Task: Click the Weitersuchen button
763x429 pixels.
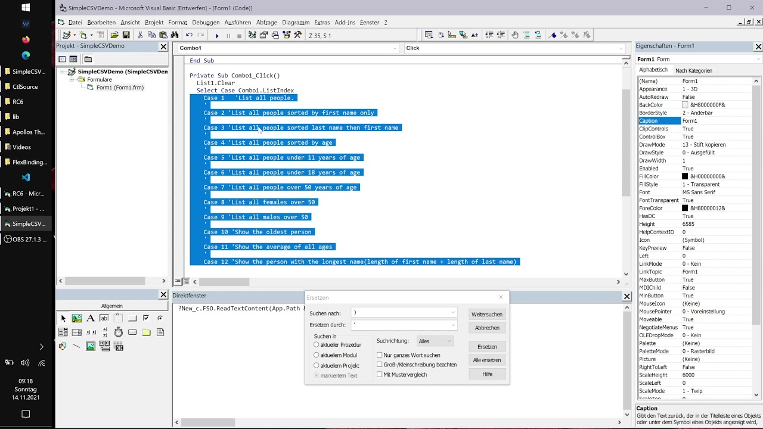Action: (x=487, y=315)
